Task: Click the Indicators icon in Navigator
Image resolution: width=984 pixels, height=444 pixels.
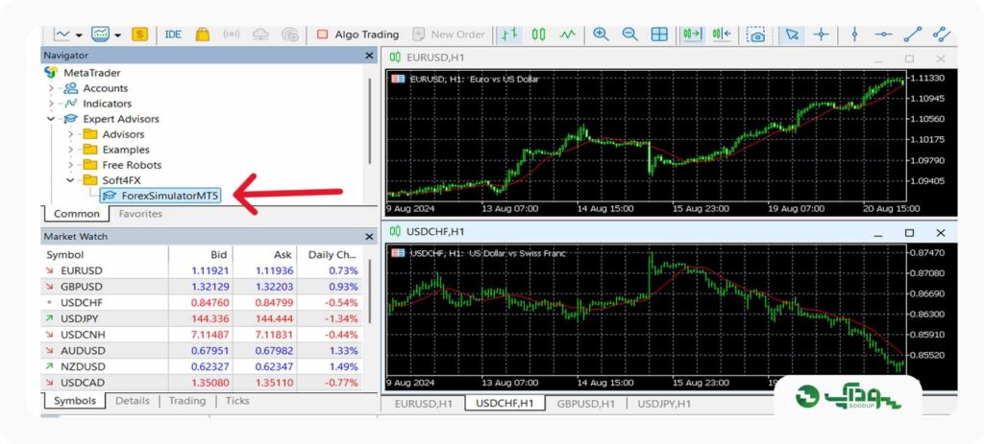Action: pos(71,104)
